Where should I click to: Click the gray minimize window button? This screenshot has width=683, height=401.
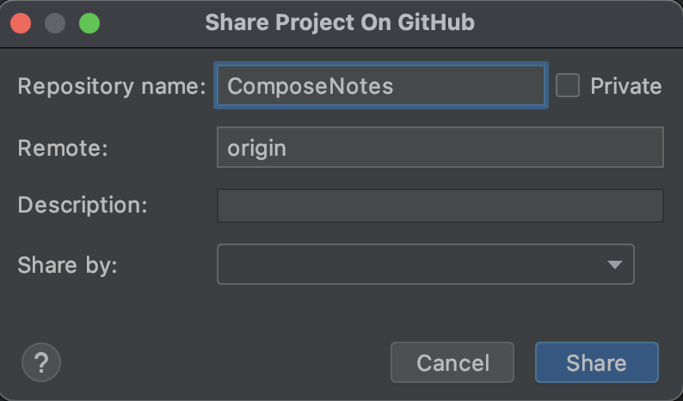click(55, 23)
